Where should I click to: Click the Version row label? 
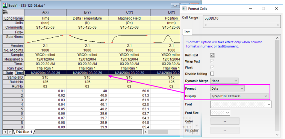[14, 46]
